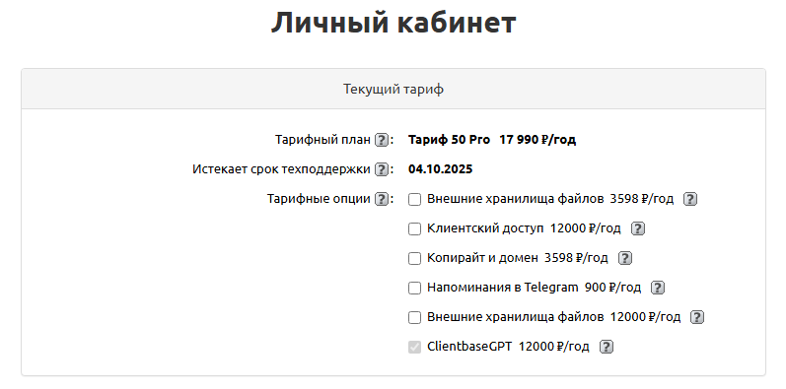The image size is (786, 389).
Task: Tick the Клиентский доступ checkbox
Action: pyautogui.click(x=414, y=228)
